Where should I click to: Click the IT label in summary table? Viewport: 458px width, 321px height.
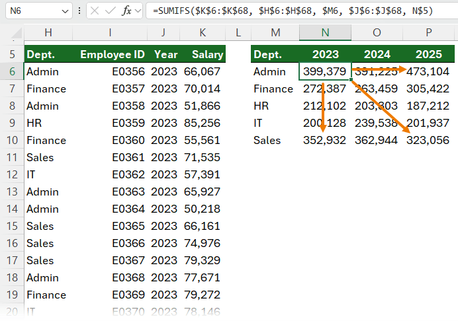coord(275,123)
